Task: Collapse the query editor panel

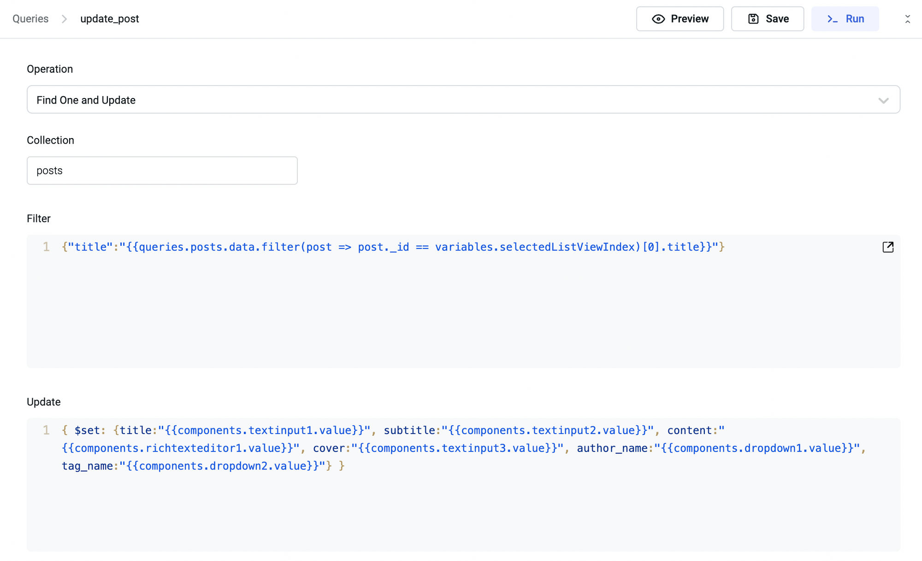Action: point(907,19)
